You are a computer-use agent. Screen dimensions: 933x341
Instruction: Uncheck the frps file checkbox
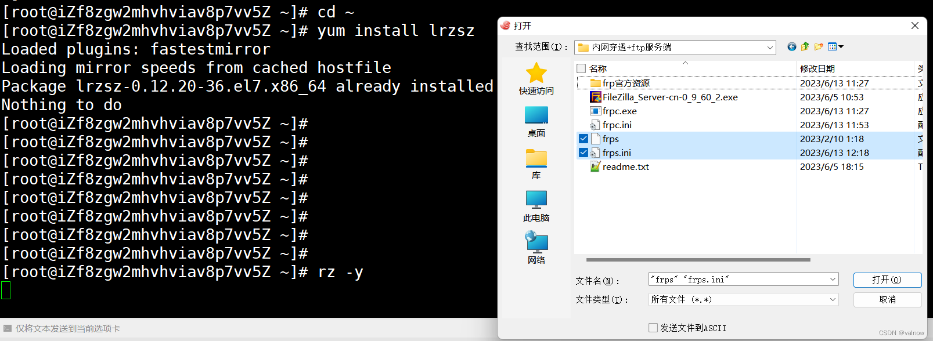[583, 139]
